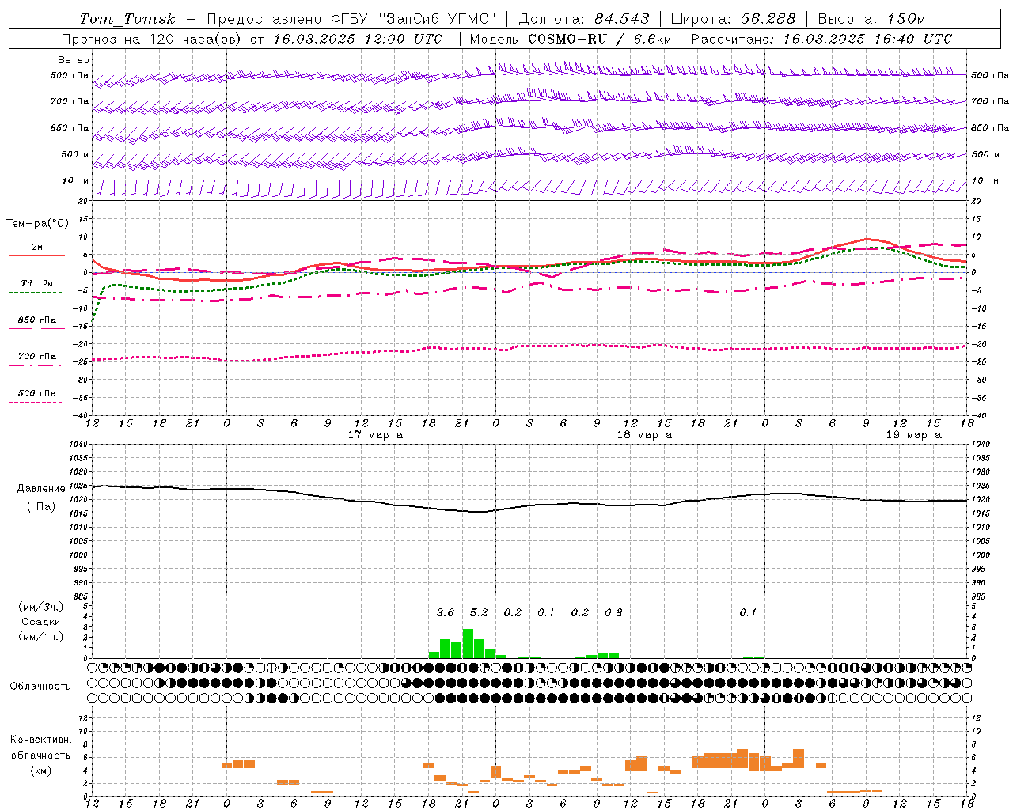This screenshot has width=1013, height=810.
Task: Click the '3.6' precipitation total value
Action: tap(446, 612)
